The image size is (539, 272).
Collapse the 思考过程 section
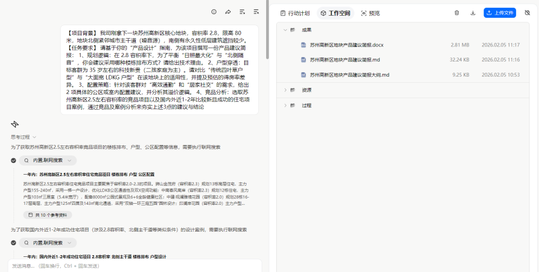coord(24,137)
